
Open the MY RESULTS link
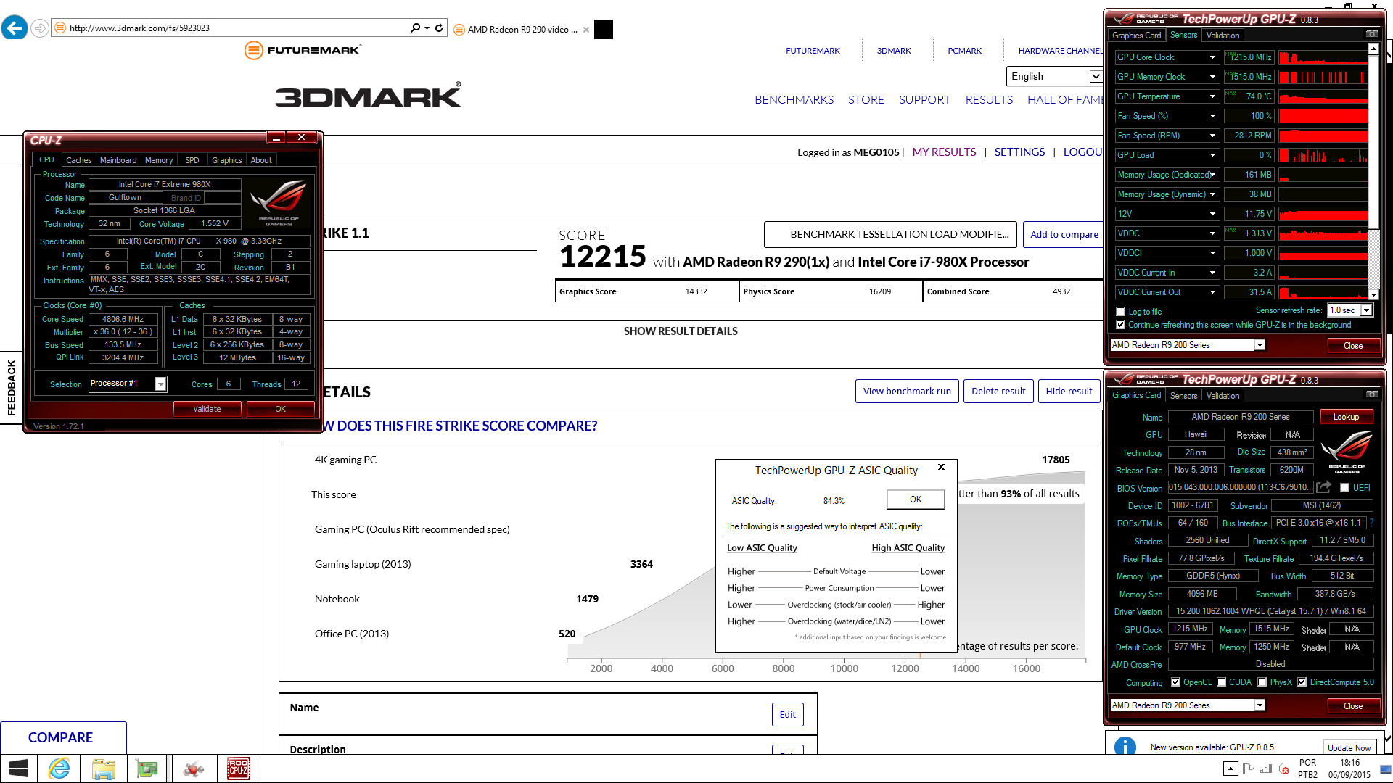(x=944, y=152)
